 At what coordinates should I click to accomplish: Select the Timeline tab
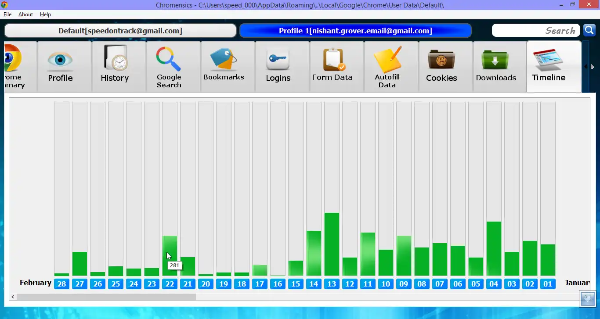(554, 67)
